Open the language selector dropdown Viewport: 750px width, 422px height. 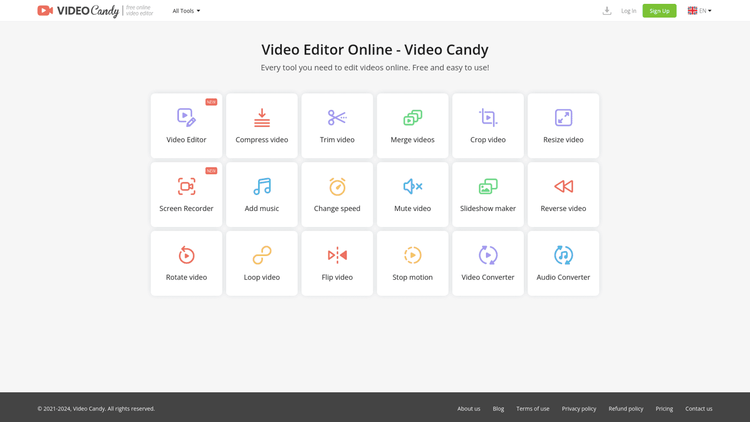click(x=699, y=10)
